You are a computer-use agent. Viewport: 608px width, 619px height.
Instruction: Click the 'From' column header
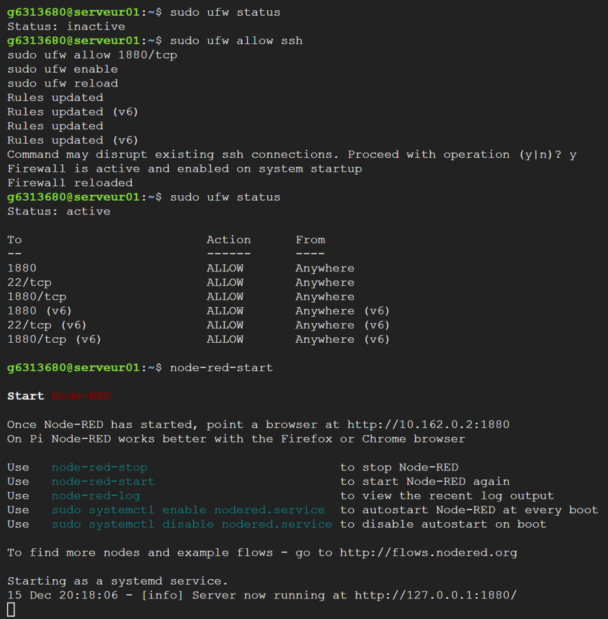310,240
